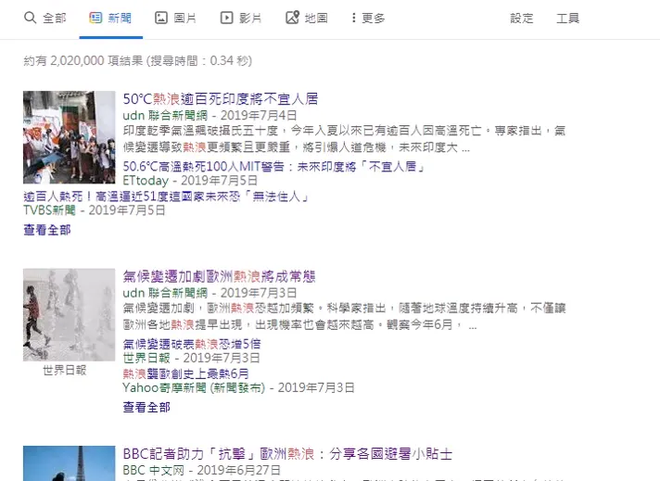Select the 新聞 tab label
Screen dimensions: 660x481
pos(120,19)
